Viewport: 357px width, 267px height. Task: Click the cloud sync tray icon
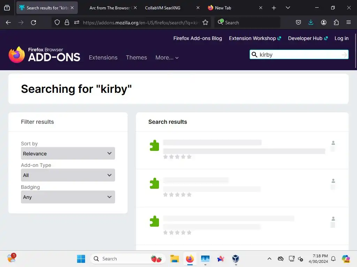(281, 259)
